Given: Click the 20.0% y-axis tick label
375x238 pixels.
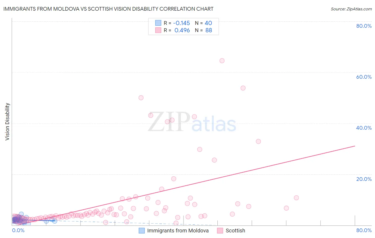Looking at the screenshot, I should (364, 179).
